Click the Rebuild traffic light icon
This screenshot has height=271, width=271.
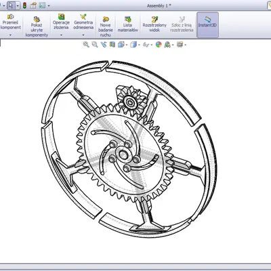coord(24,5)
